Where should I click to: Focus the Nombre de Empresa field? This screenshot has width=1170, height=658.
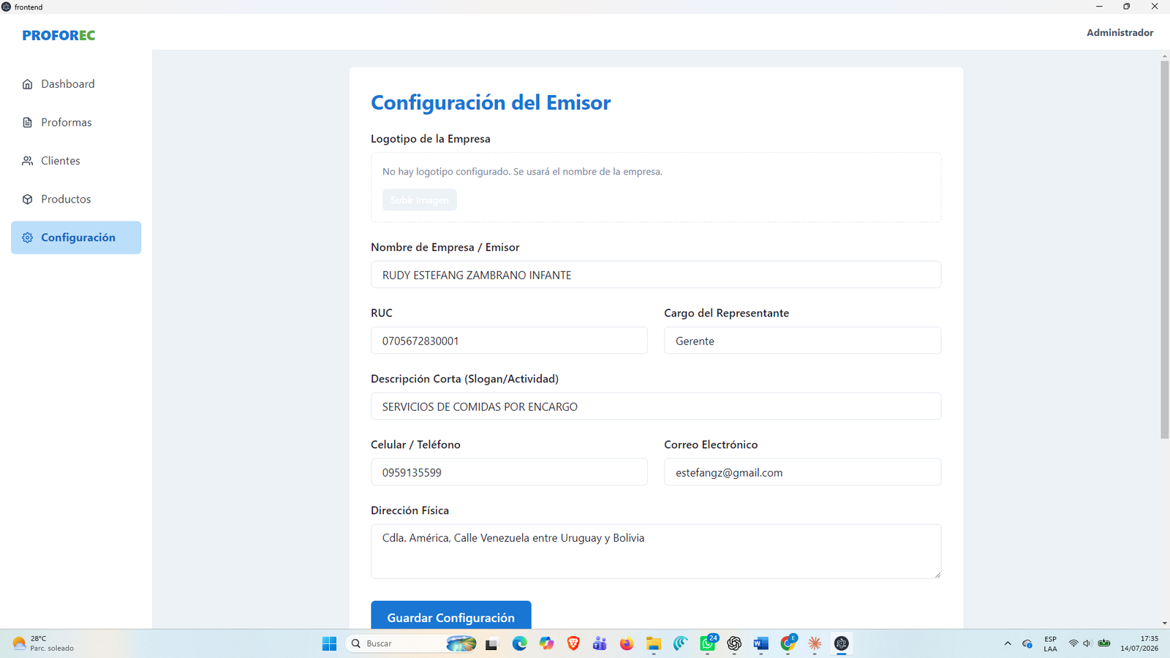point(656,275)
